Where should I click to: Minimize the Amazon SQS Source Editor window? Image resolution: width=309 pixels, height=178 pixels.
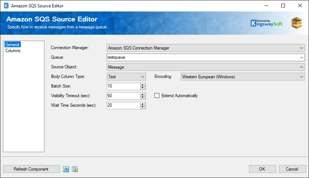click(x=266, y=6)
